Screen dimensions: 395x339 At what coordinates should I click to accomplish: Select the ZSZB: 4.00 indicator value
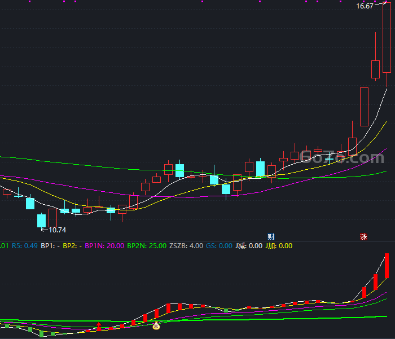point(186,246)
